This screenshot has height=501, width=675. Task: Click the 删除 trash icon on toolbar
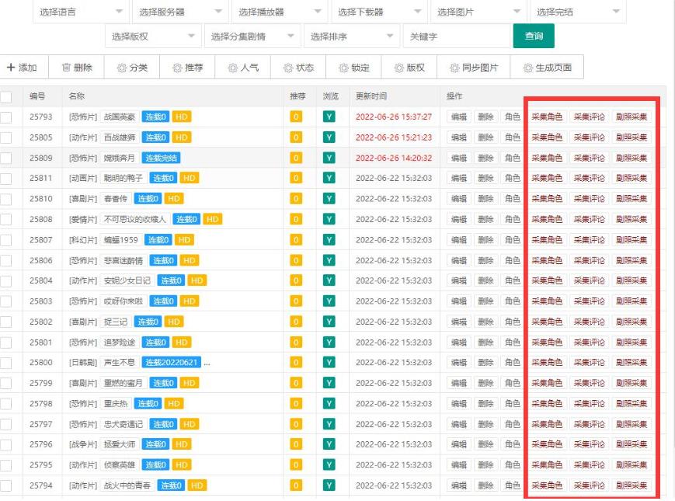pyautogui.click(x=68, y=67)
